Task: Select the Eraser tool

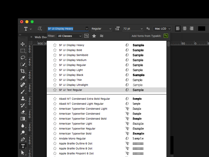Action: (x=23, y=112)
